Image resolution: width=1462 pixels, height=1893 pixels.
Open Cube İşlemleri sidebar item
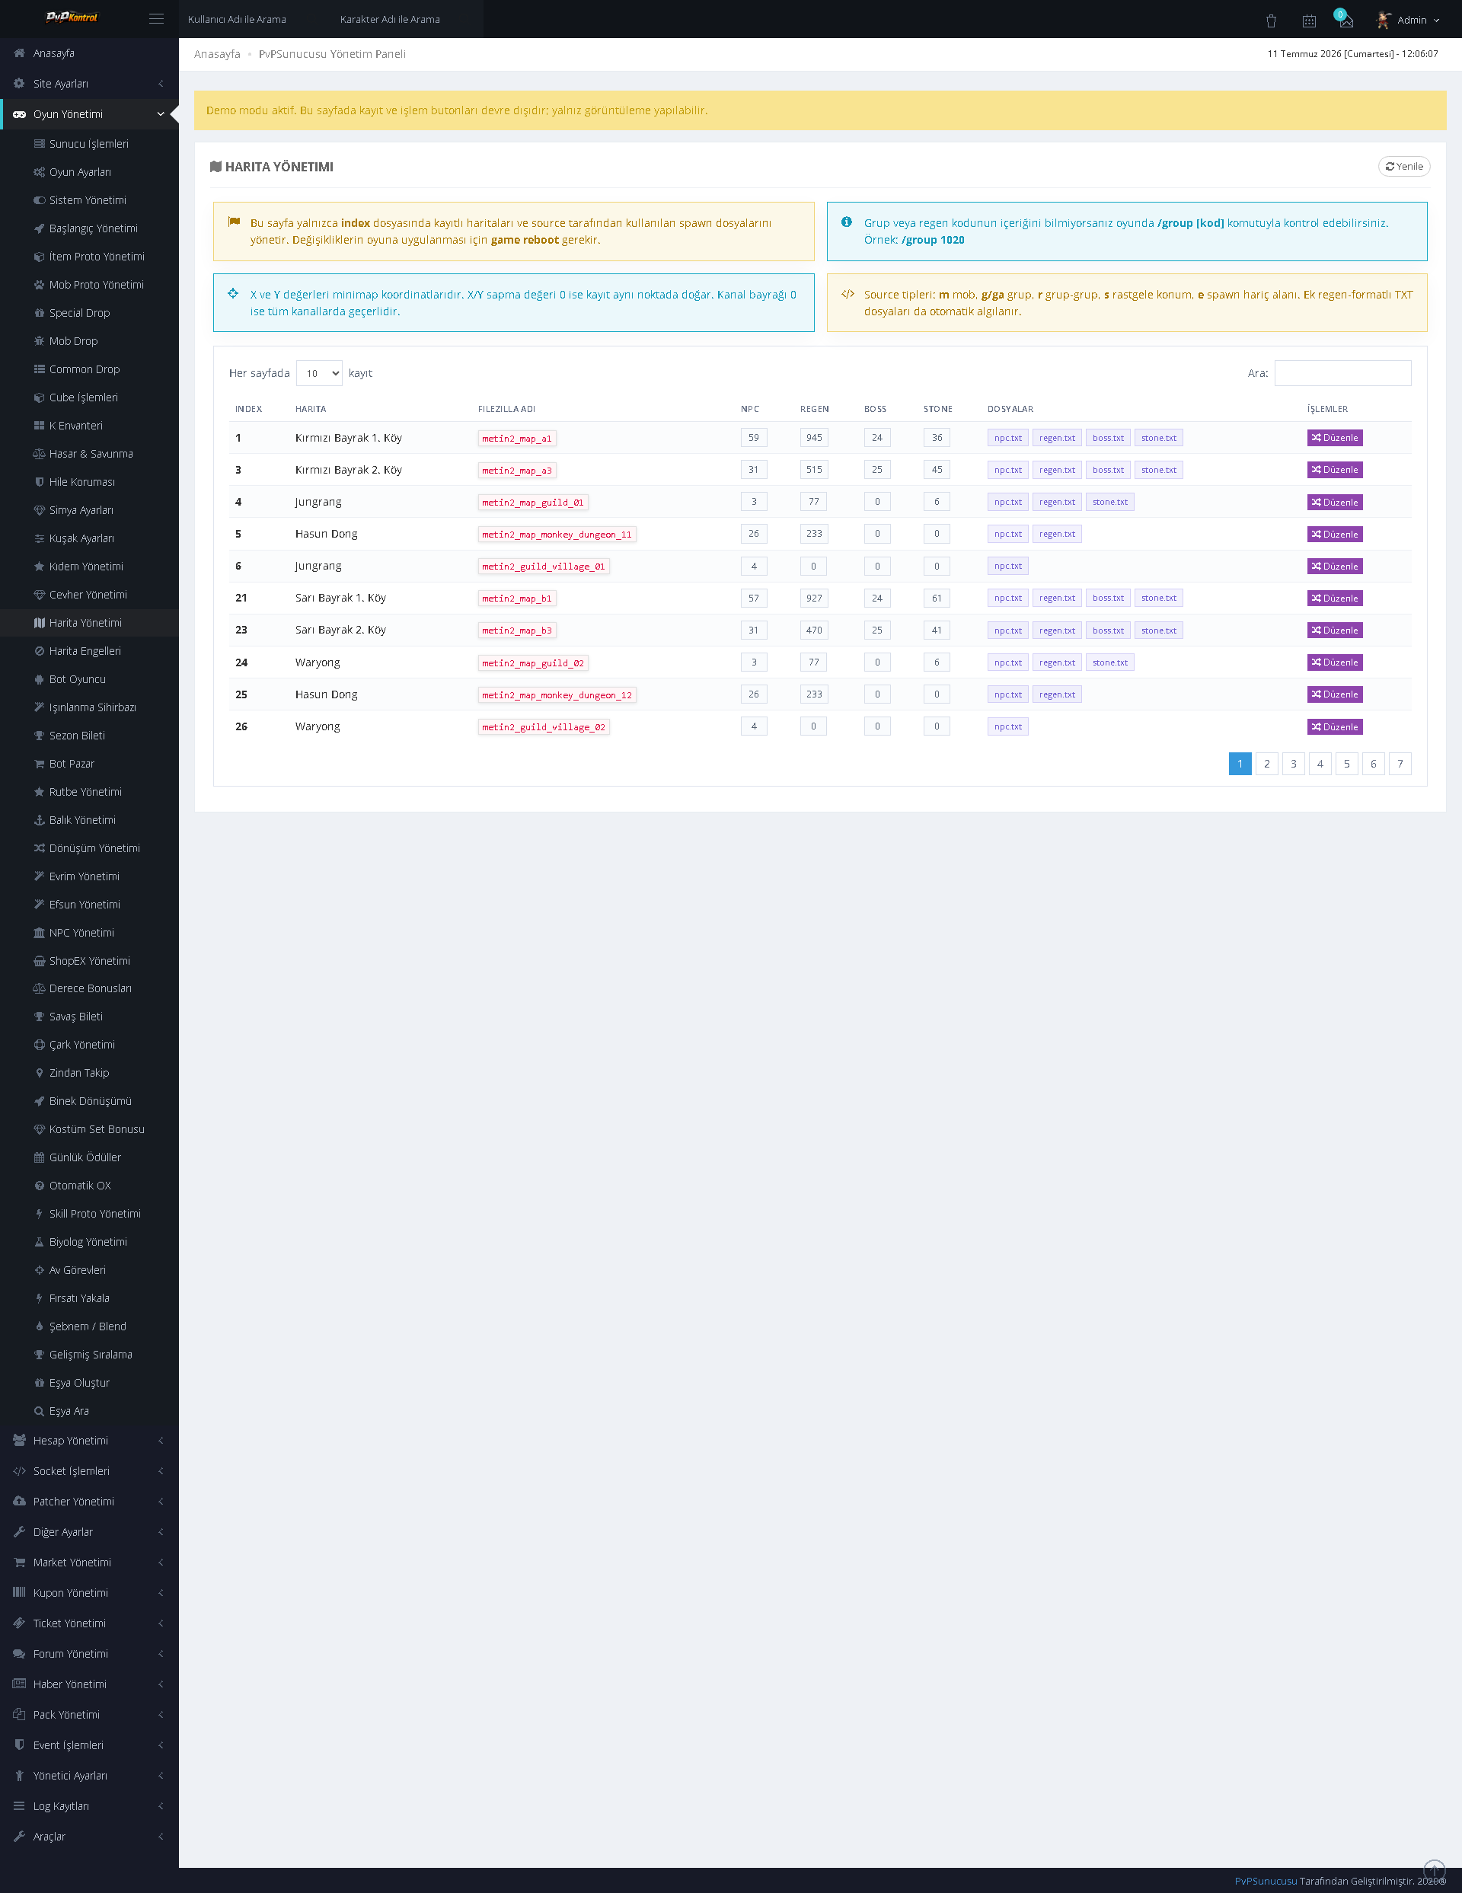(89, 397)
